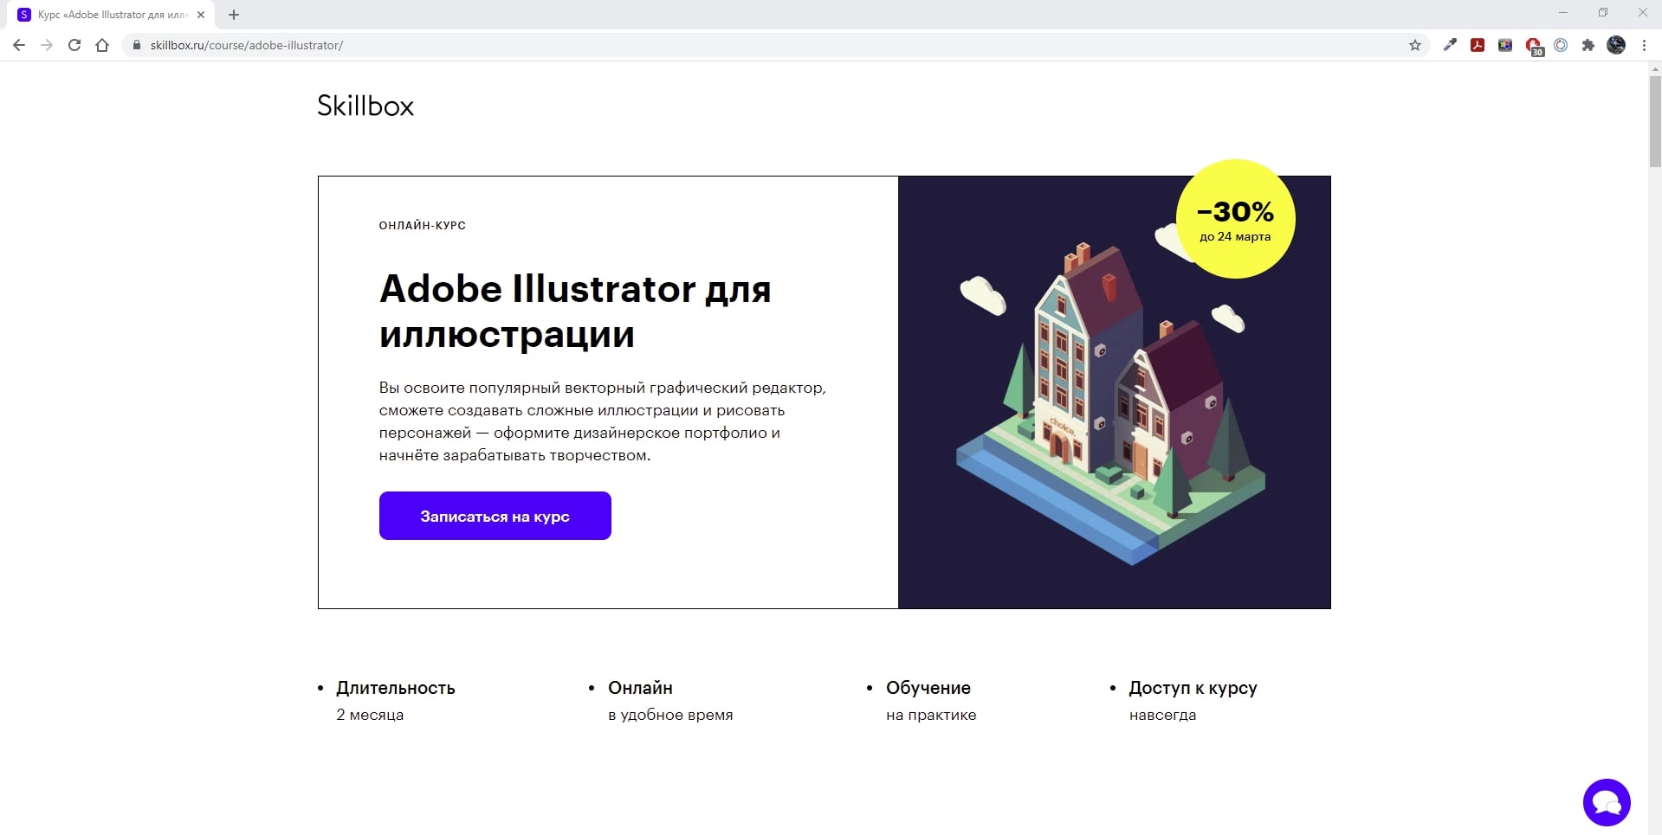Viewport: 1662px width, 835px height.
Task: Open a new browser tab
Action: click(234, 15)
